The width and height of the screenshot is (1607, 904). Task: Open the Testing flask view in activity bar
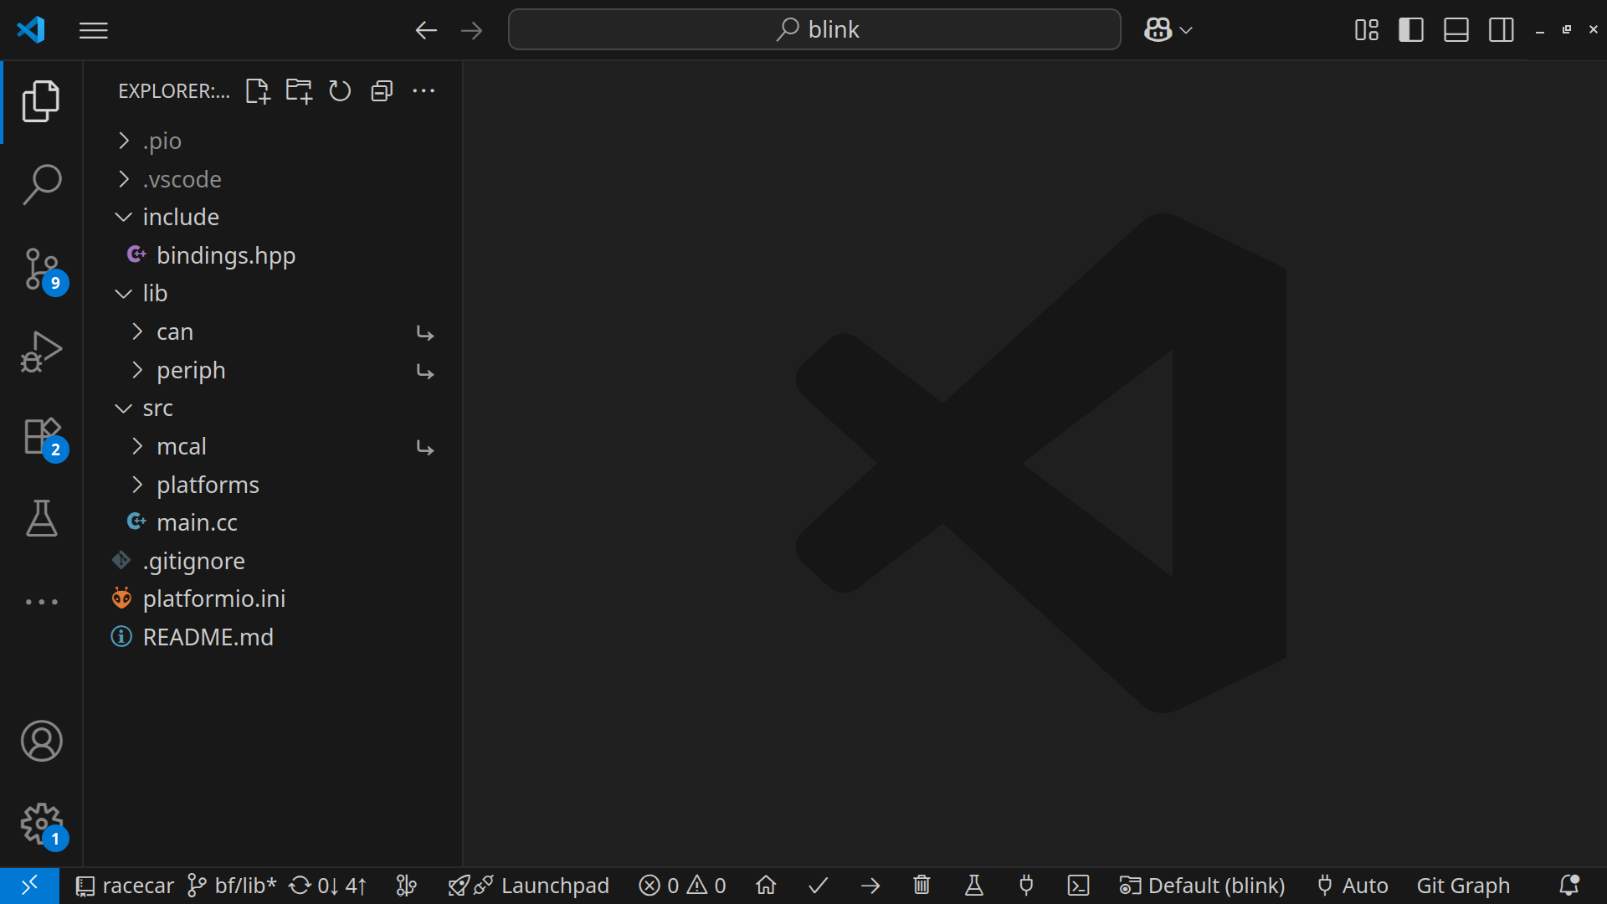coord(41,519)
